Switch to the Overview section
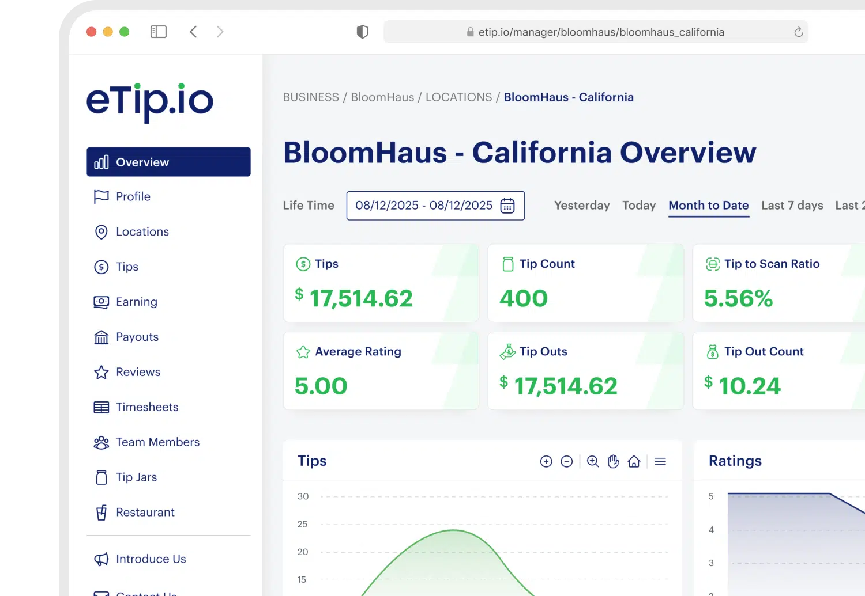The image size is (865, 596). pos(141,162)
